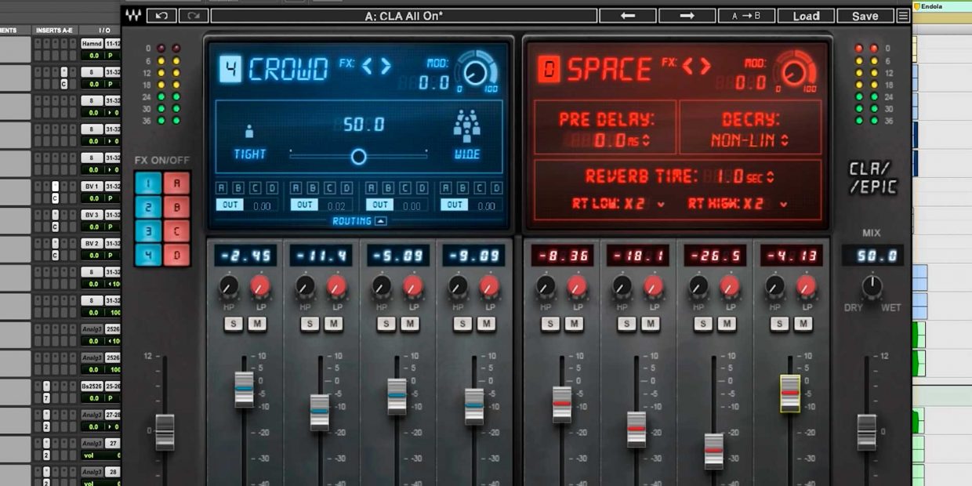Click the Wide crowd icon
Screen dimensions: 972x486
[x=467, y=125]
